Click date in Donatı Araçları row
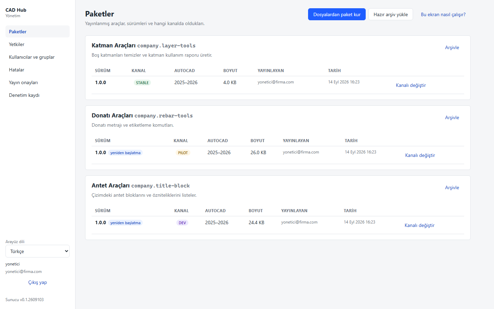 (x=361, y=152)
